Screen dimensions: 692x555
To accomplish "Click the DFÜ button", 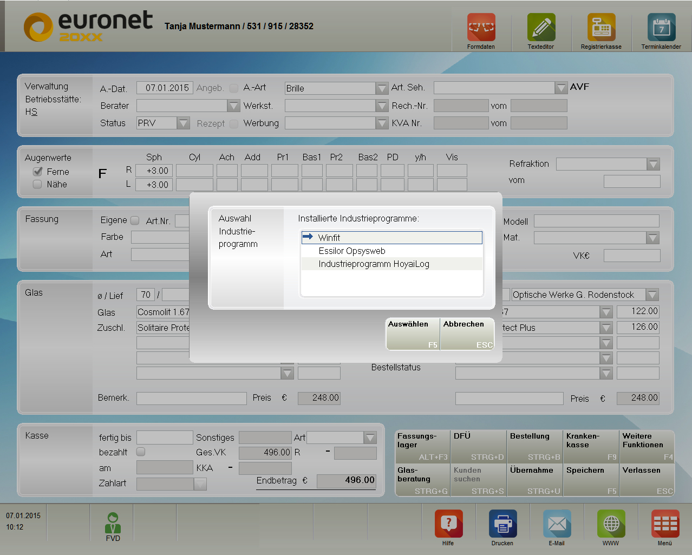I will coord(479,447).
